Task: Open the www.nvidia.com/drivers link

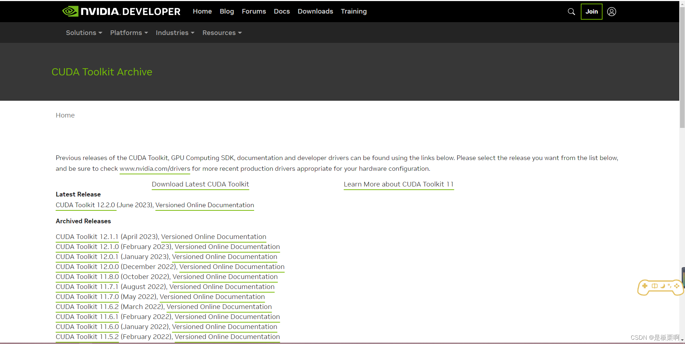Action: click(x=155, y=169)
